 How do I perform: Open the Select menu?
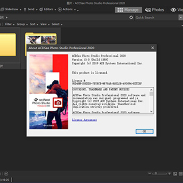click(57, 24)
